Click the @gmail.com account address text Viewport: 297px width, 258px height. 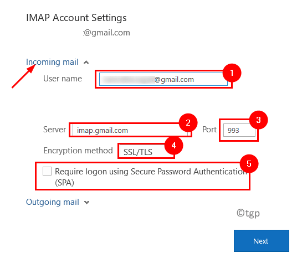(106, 33)
